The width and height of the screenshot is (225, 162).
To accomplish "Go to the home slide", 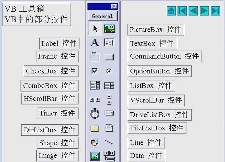I will tap(171, 11).
